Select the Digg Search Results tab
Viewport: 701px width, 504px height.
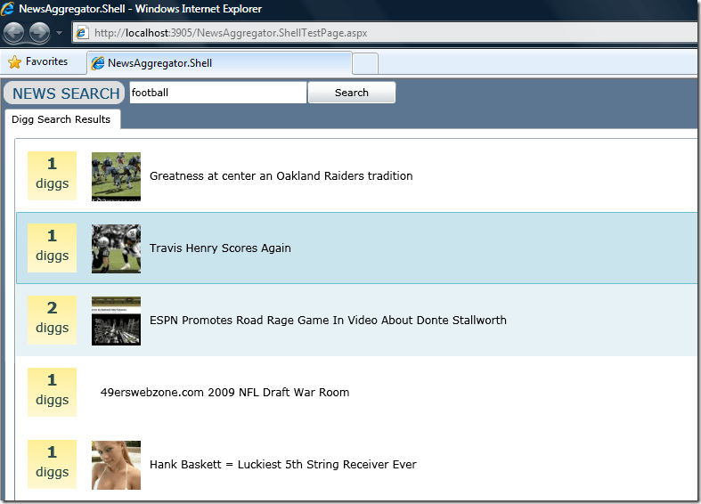62,119
